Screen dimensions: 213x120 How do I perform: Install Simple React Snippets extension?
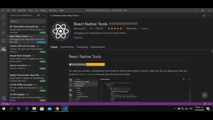tap(43, 62)
